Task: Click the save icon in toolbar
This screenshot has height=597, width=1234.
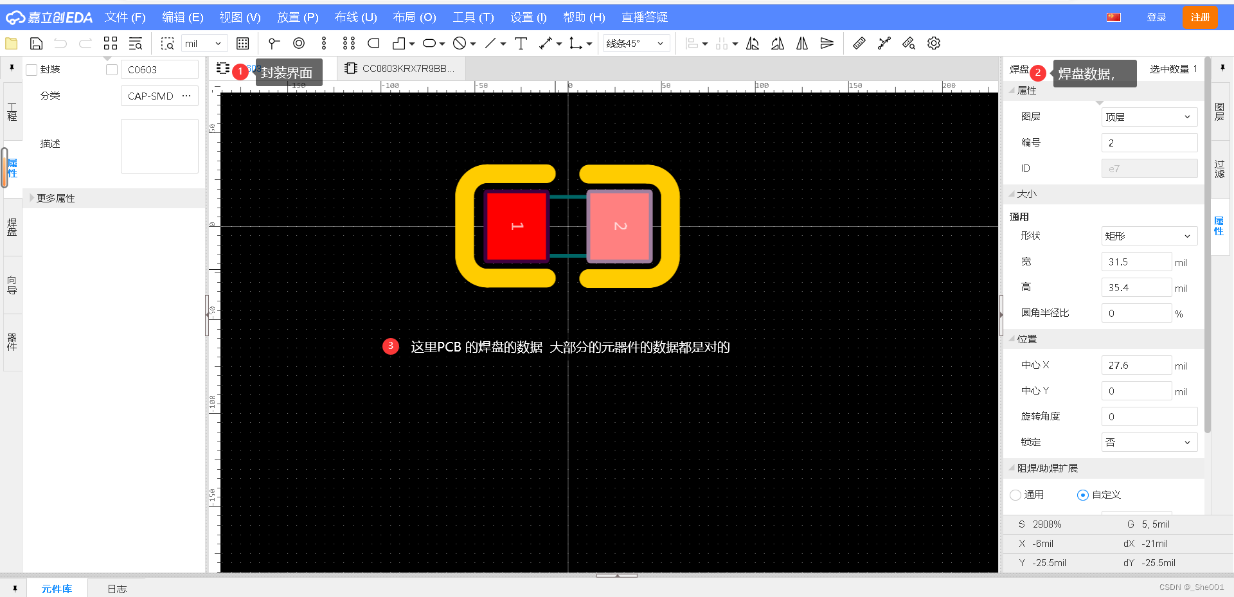Action: (37, 44)
